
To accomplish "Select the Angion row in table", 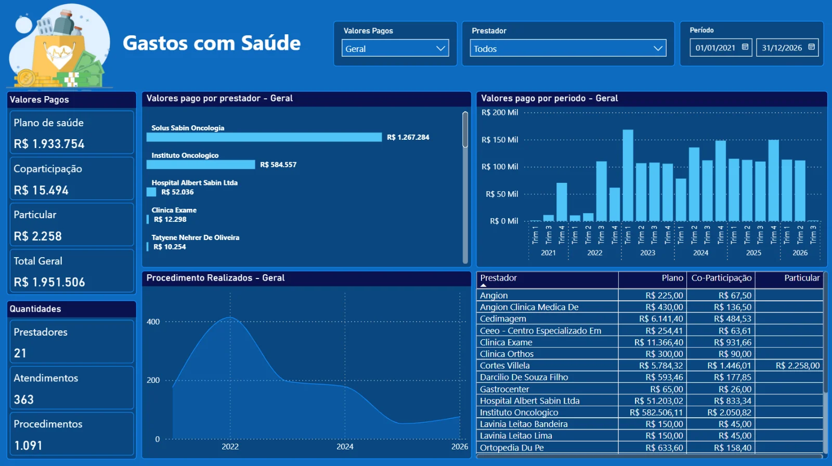I will [x=649, y=295].
